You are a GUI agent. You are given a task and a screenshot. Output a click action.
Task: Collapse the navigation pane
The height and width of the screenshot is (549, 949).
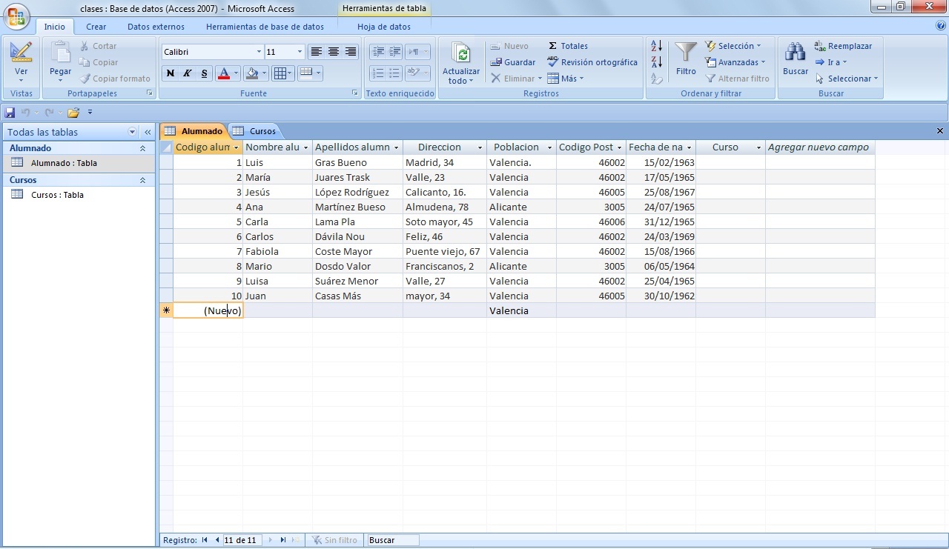pyautogui.click(x=148, y=132)
